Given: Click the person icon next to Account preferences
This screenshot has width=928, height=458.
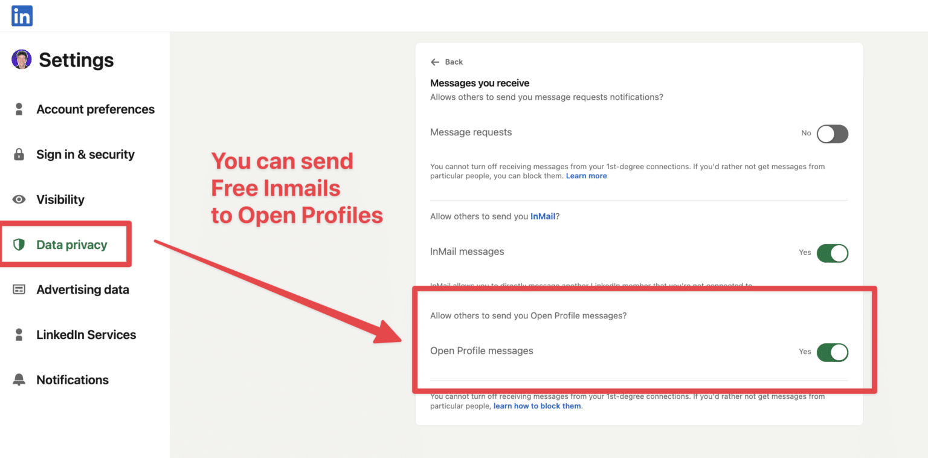Looking at the screenshot, I should pyautogui.click(x=19, y=109).
